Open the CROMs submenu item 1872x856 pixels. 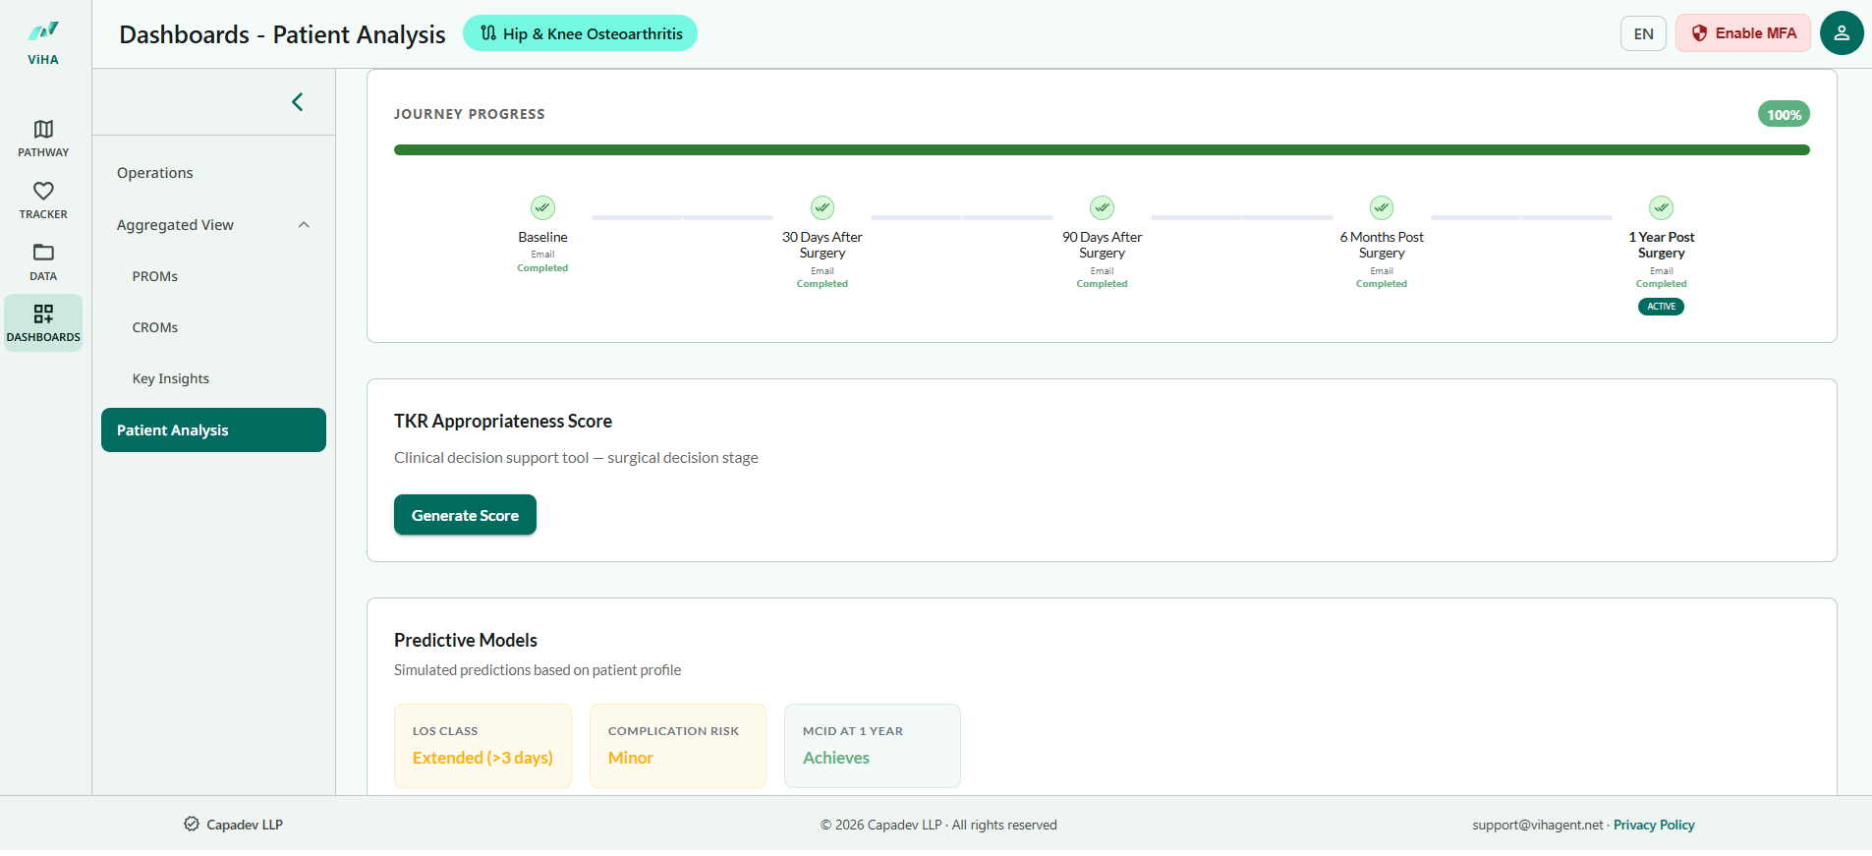pyautogui.click(x=155, y=327)
